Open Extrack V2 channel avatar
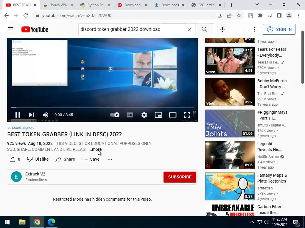The width and height of the screenshot is (305, 228). coord(16,177)
